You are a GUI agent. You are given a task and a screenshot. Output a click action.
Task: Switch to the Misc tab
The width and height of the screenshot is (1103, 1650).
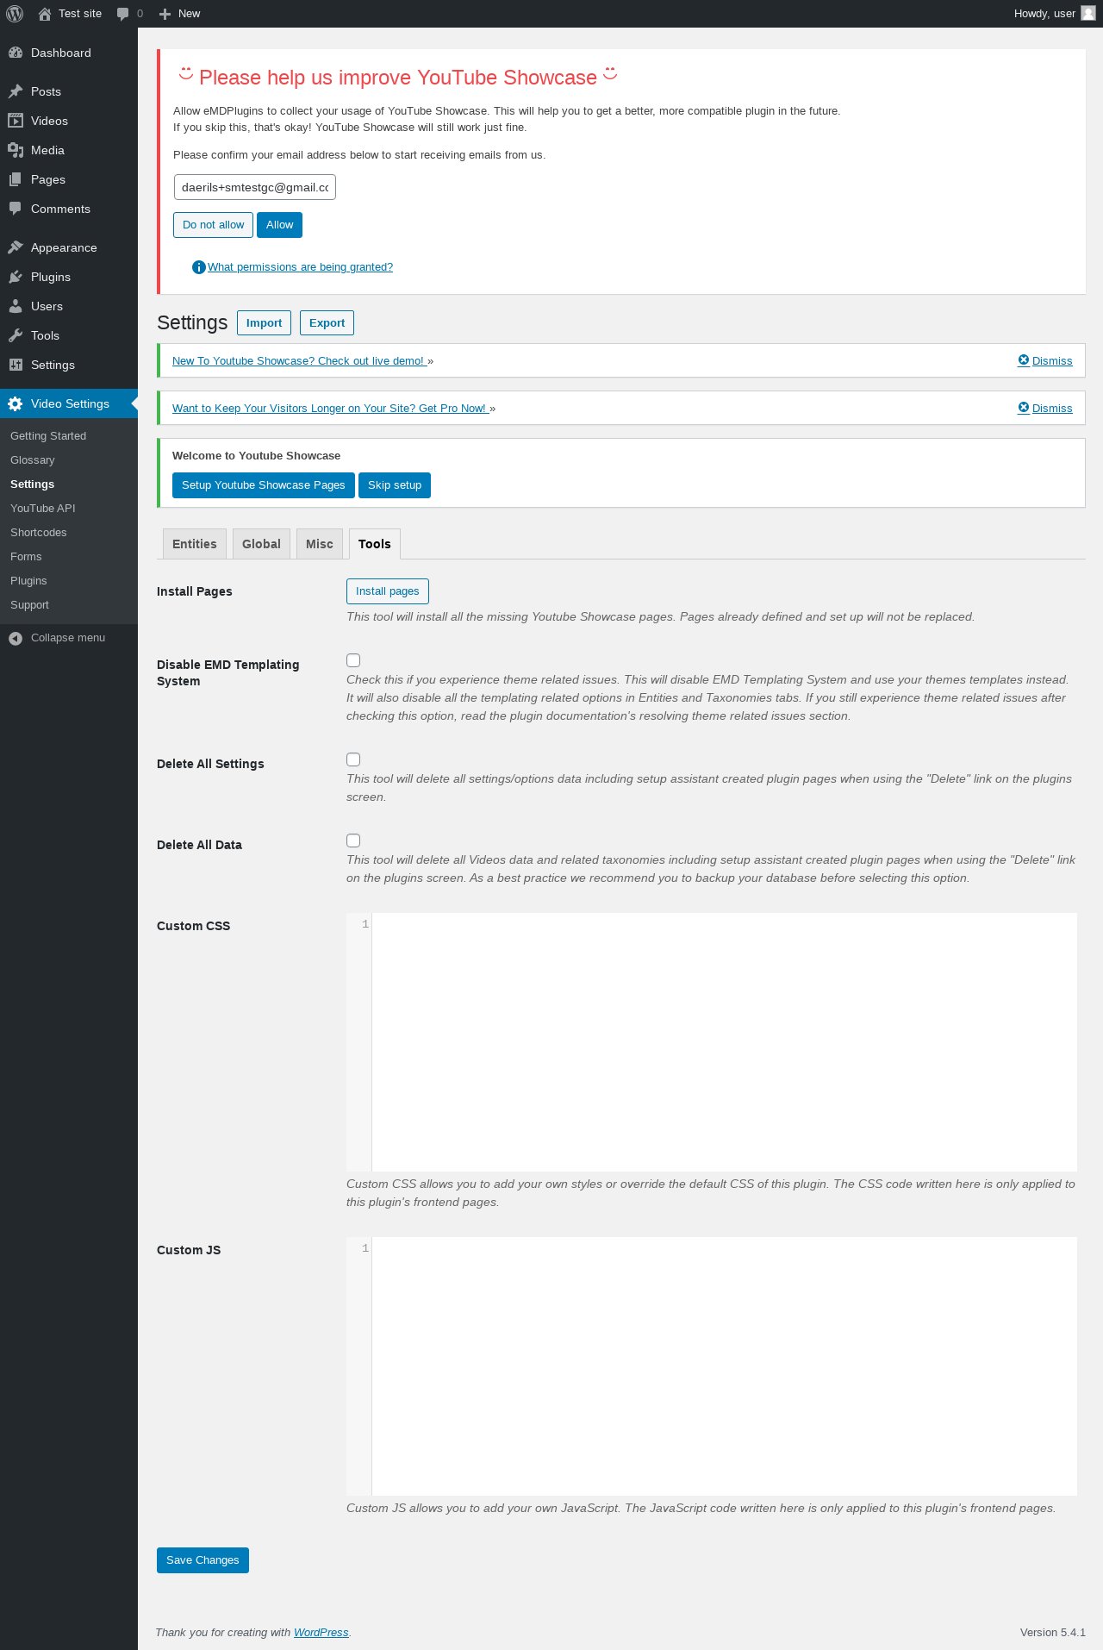click(320, 544)
